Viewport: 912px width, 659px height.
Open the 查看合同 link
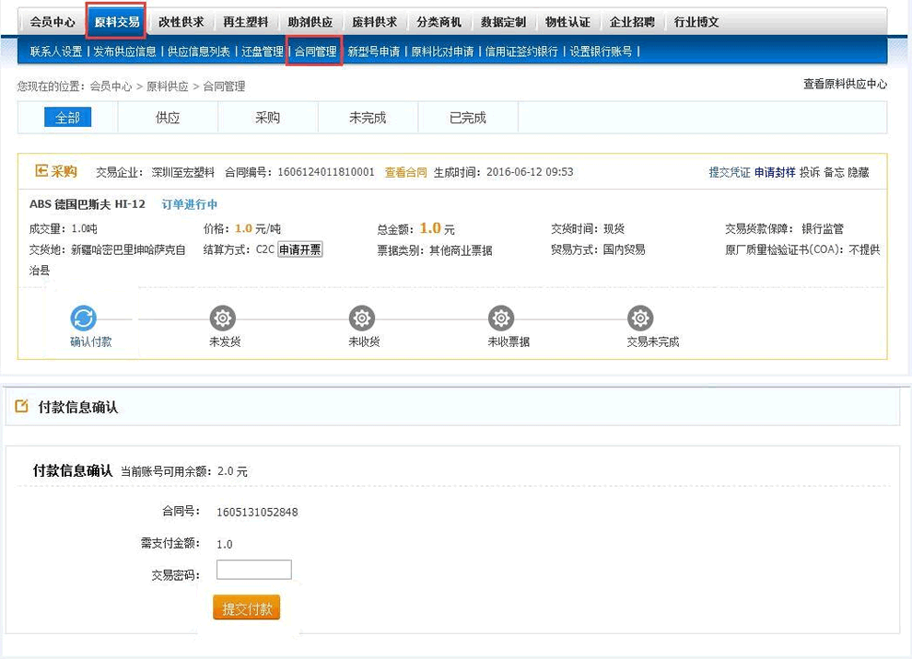[406, 172]
